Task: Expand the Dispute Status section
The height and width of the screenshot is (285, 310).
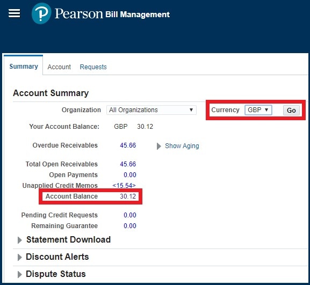Action: (x=19, y=274)
